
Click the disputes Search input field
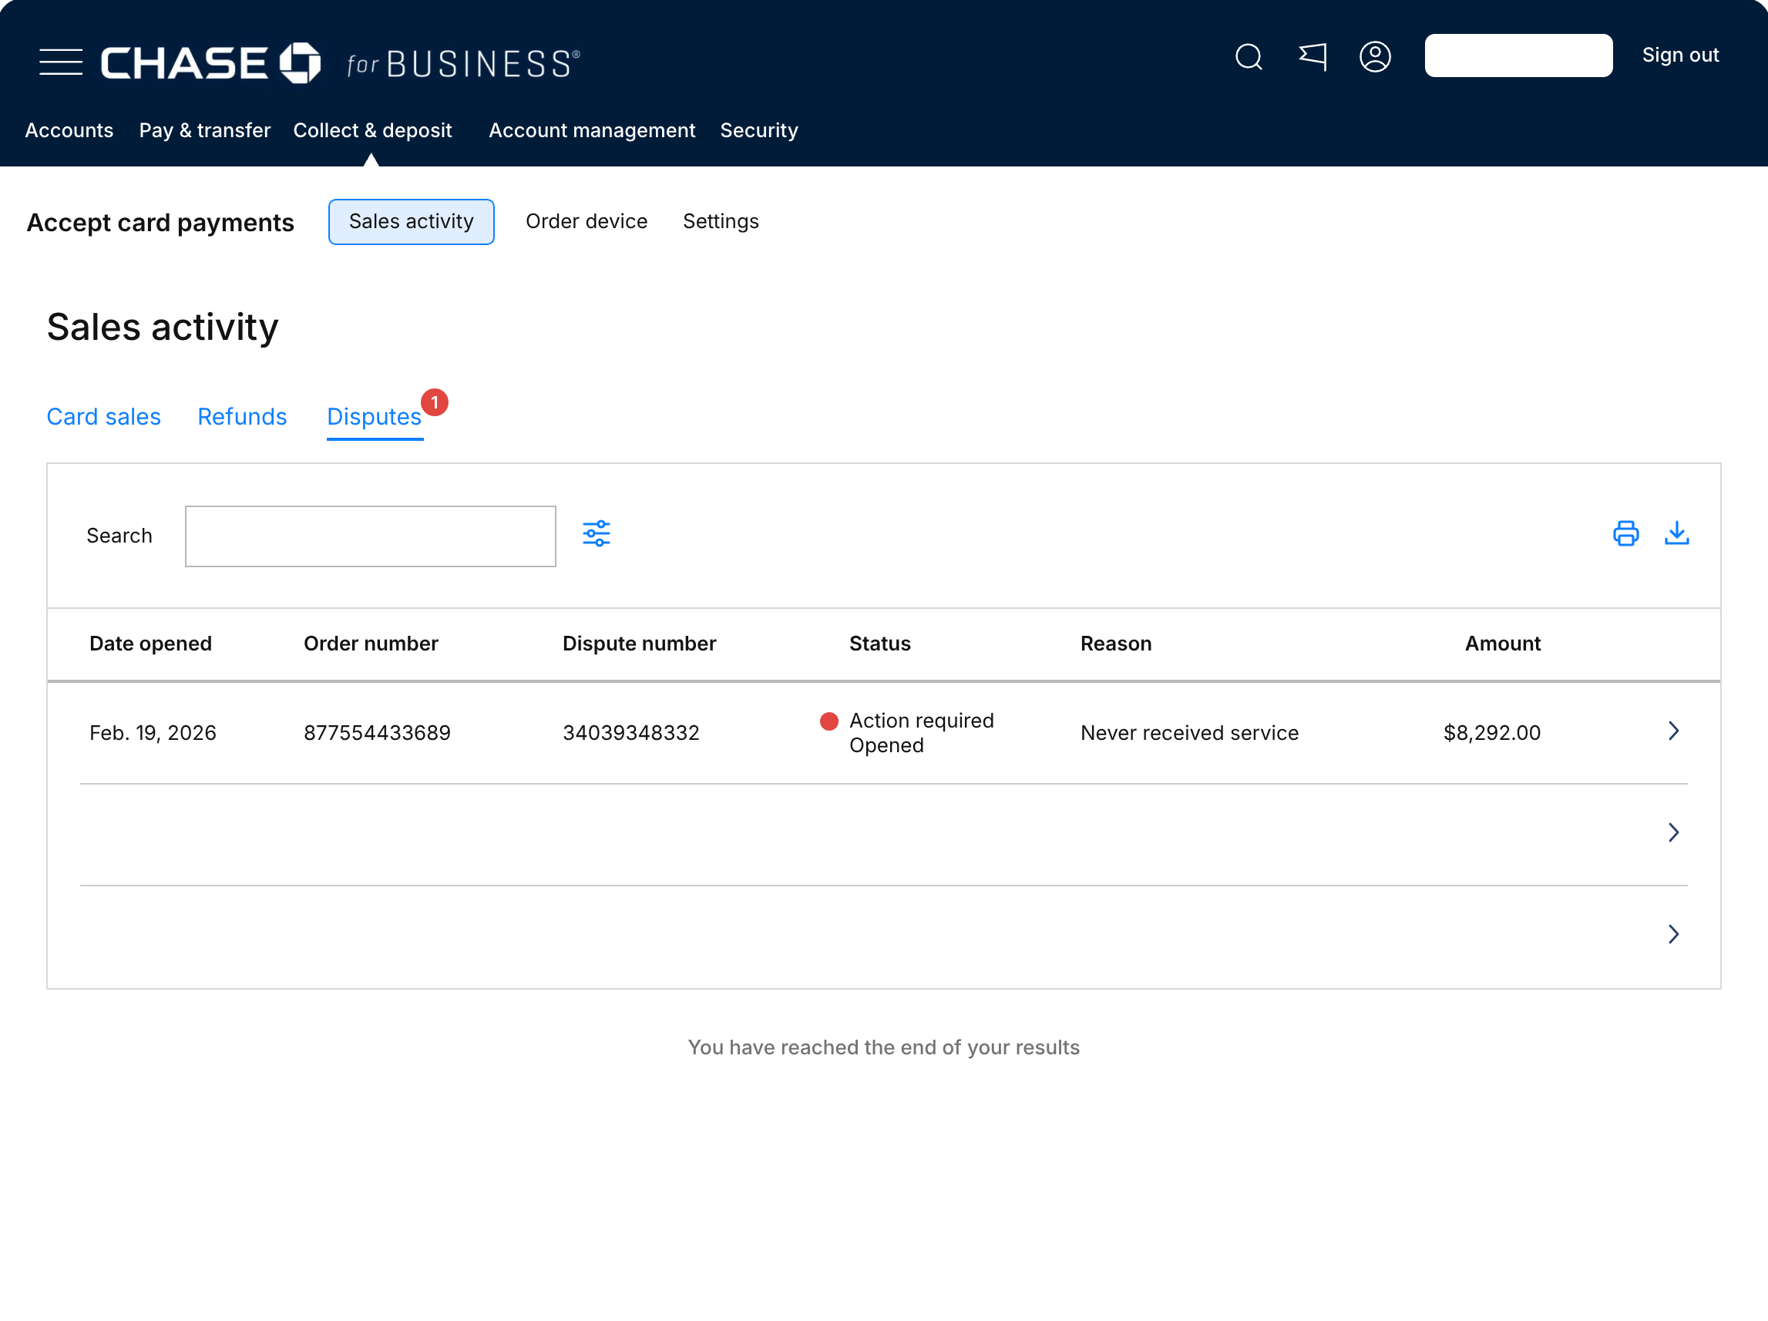[370, 536]
